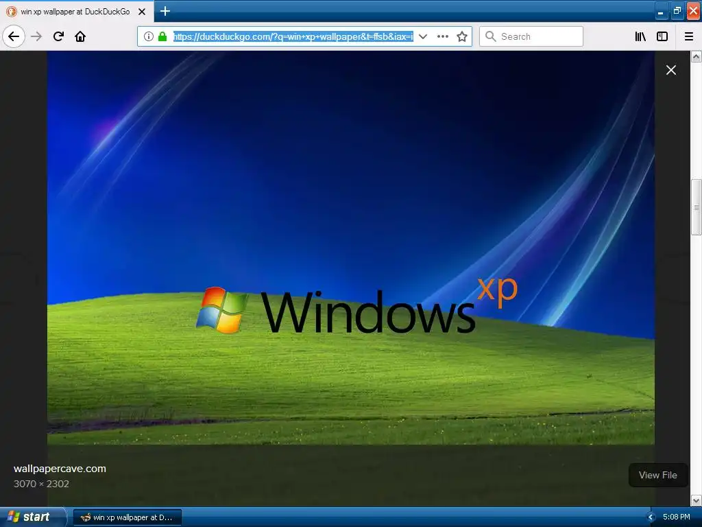Open the page actions three-dot menu
702x527 pixels.
point(442,36)
